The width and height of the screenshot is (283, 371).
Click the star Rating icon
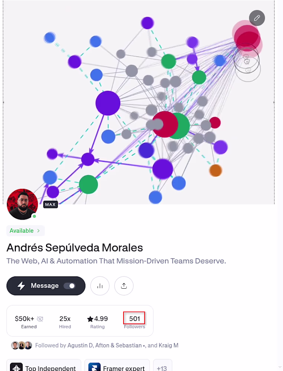(x=90, y=319)
